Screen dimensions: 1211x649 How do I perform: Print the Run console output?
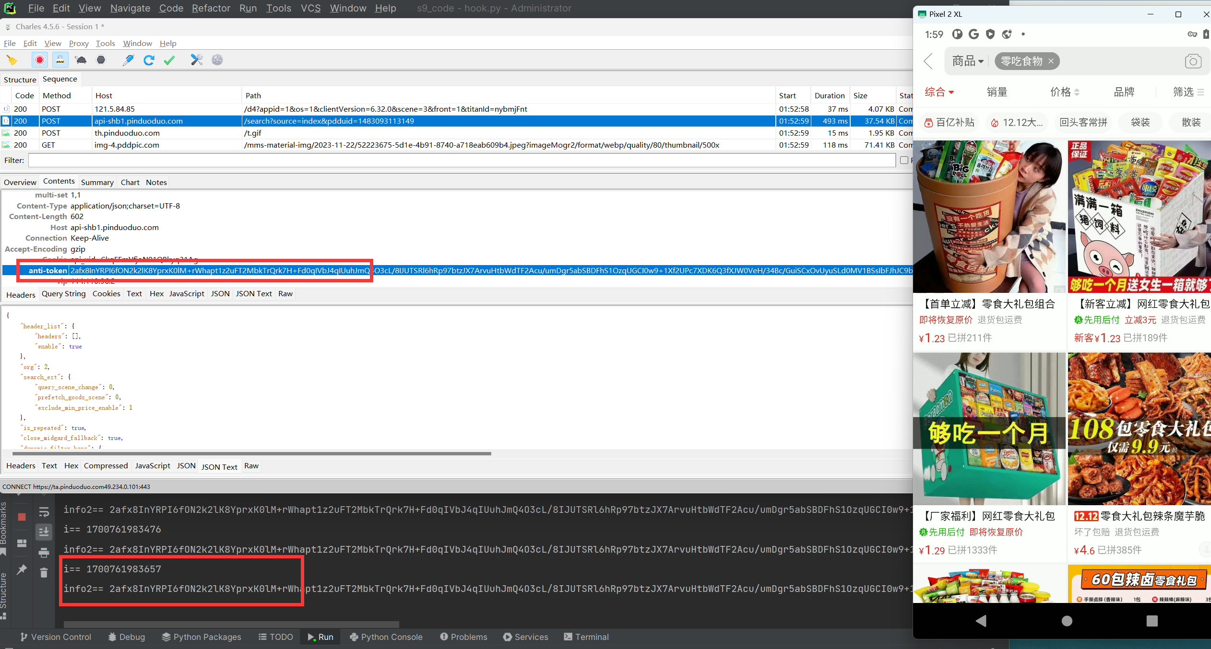(44, 553)
